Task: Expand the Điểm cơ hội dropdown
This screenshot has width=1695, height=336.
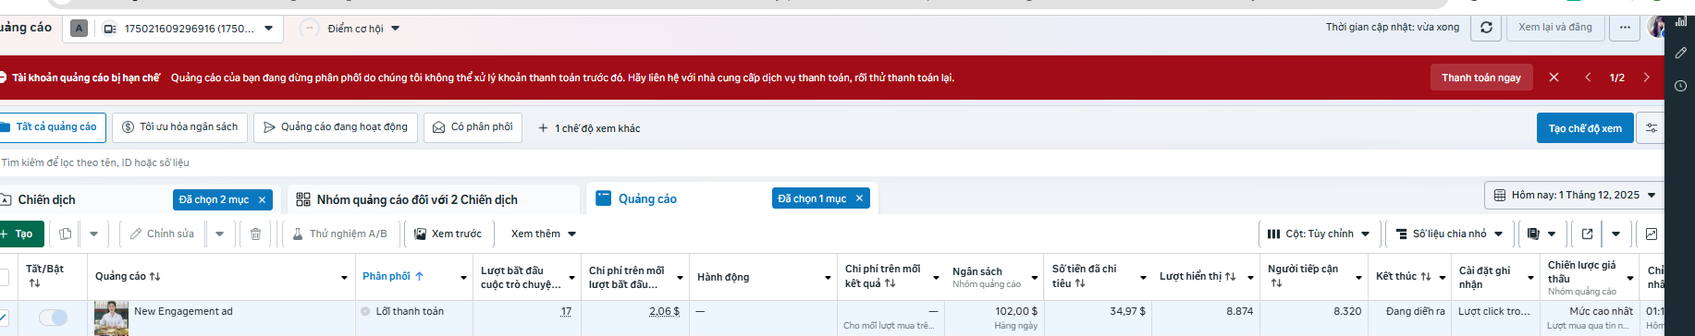Action: point(396,29)
